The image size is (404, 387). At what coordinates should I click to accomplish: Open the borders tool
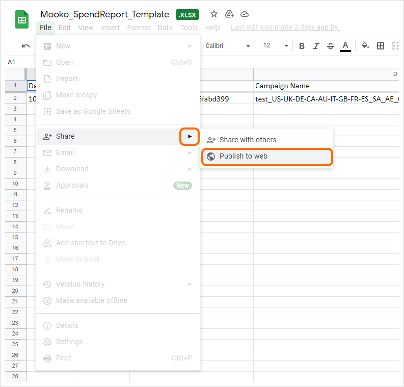pyautogui.click(x=380, y=46)
